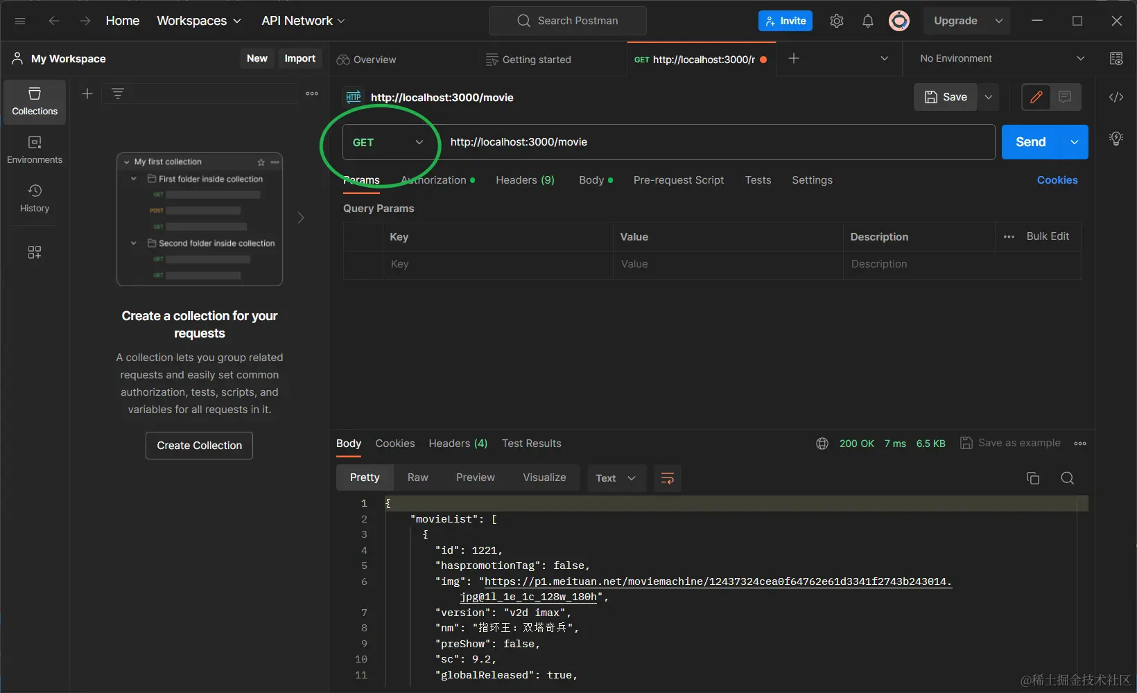Click the New button

click(257, 58)
